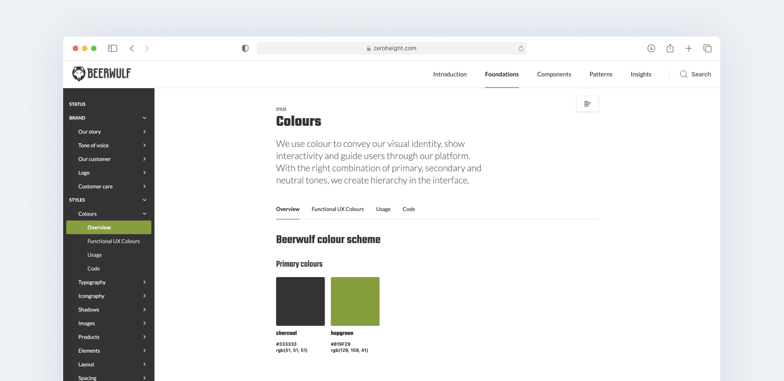The height and width of the screenshot is (381, 784).
Task: Open a new browser tab with plus icon
Action: point(688,48)
